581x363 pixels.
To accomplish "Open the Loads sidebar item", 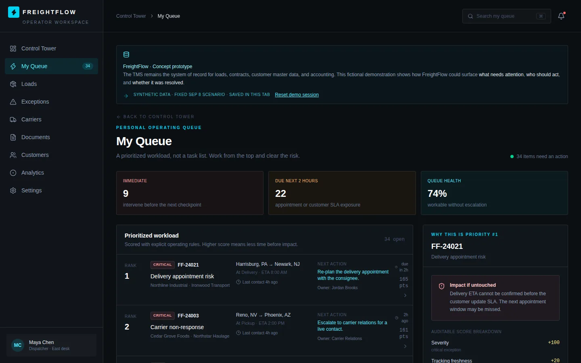I will pyautogui.click(x=51, y=84).
